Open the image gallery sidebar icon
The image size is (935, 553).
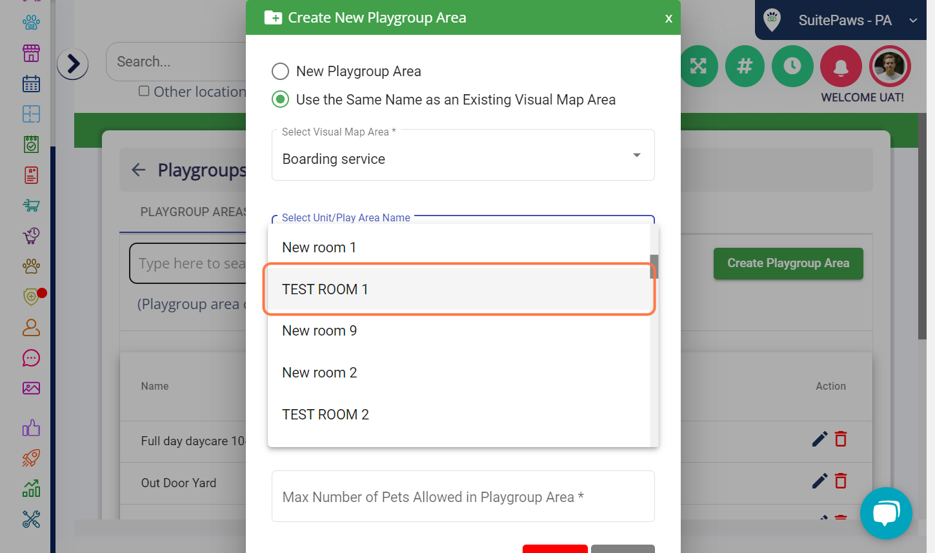click(x=31, y=388)
